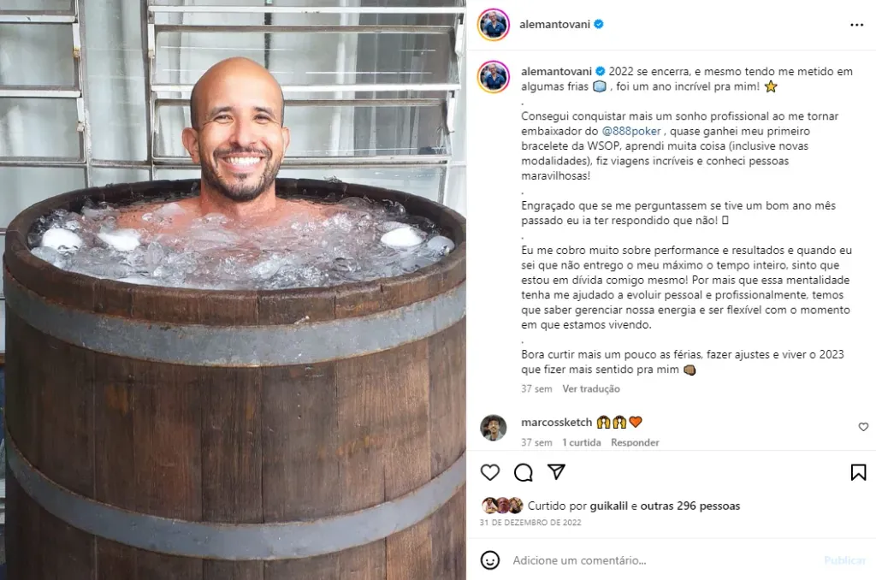Like the post with the heart icon

[490, 473]
